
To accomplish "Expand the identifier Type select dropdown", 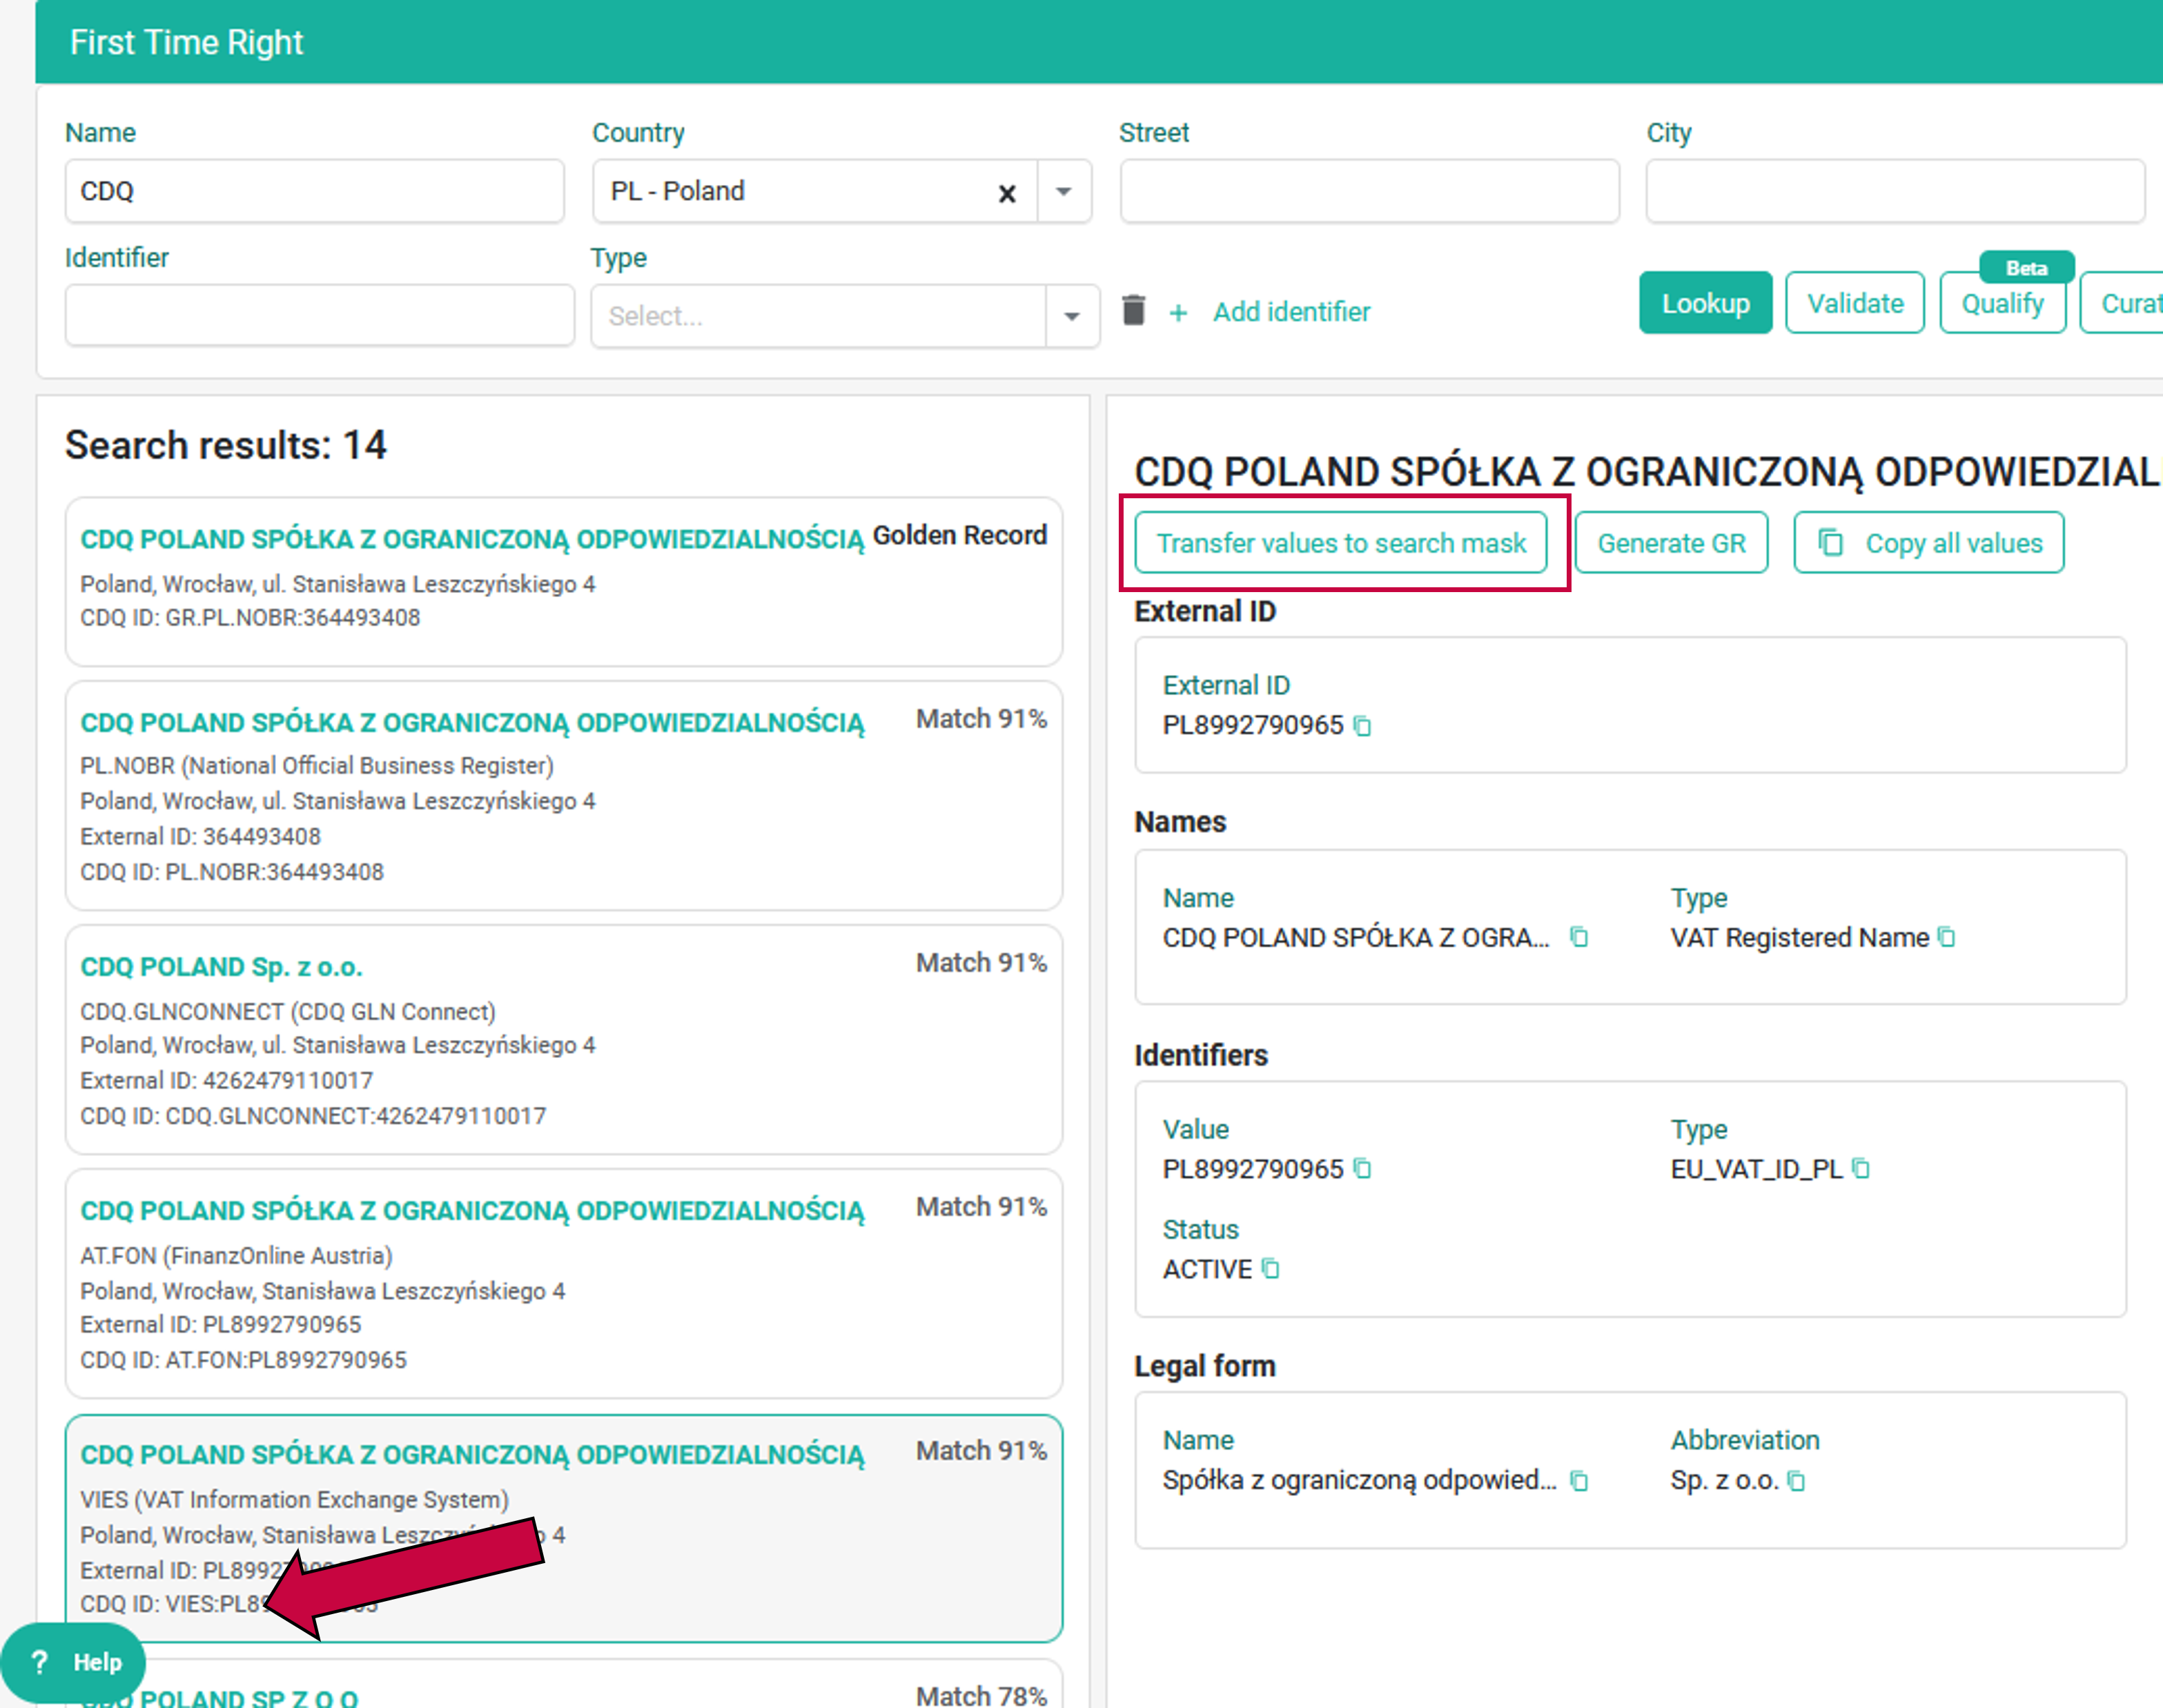I will 1072,317.
